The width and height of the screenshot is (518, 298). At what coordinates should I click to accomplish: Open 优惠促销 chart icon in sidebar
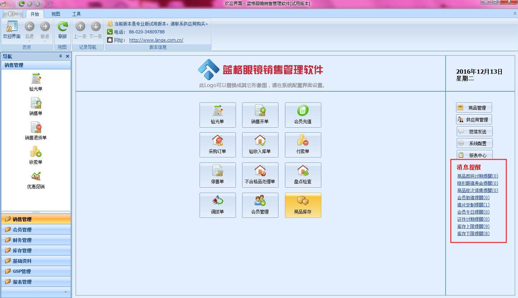point(36,176)
